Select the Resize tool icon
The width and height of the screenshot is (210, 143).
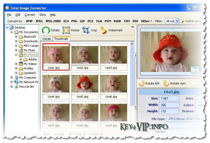click(66, 30)
